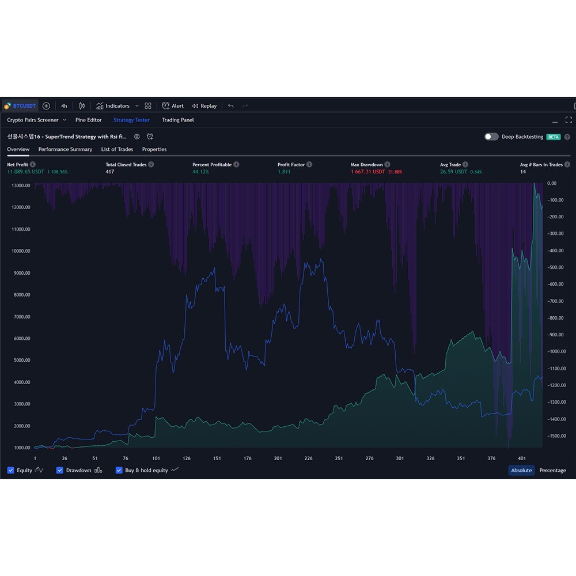The height and width of the screenshot is (576, 576).
Task: Click the Max Drawdown info icon
Action: [x=388, y=165]
